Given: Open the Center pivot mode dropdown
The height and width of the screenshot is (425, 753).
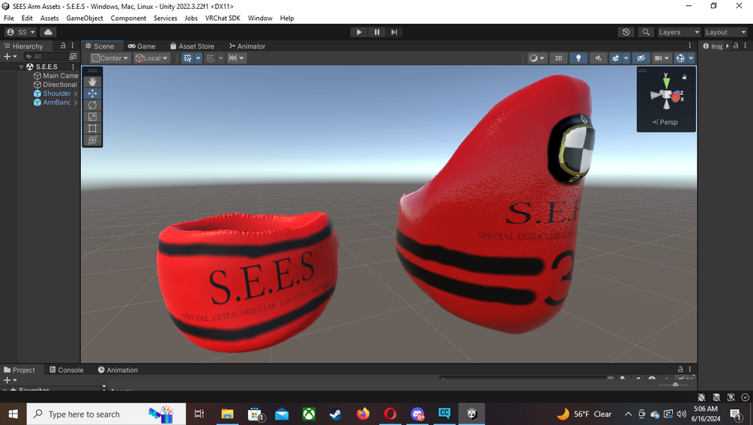Looking at the screenshot, I should [x=110, y=58].
